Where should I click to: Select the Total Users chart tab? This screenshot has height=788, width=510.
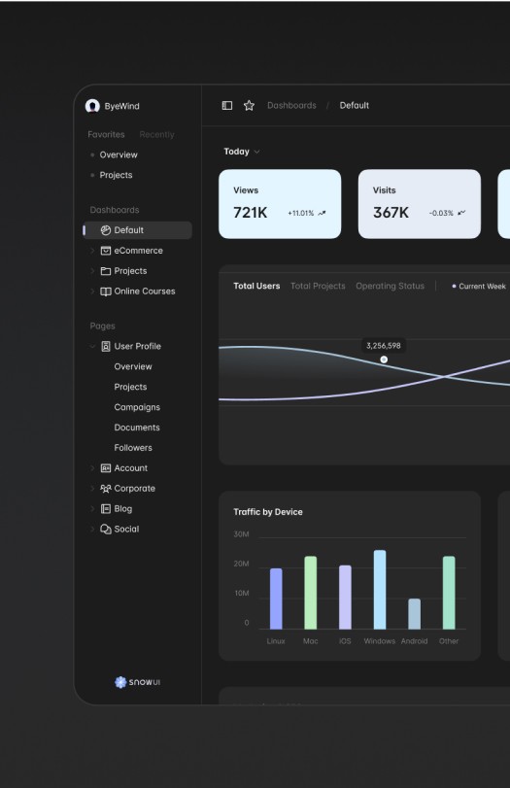tap(256, 286)
